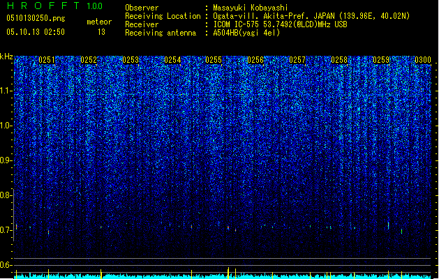
Task: Click the 0255 time marker
Action: click(x=214, y=60)
